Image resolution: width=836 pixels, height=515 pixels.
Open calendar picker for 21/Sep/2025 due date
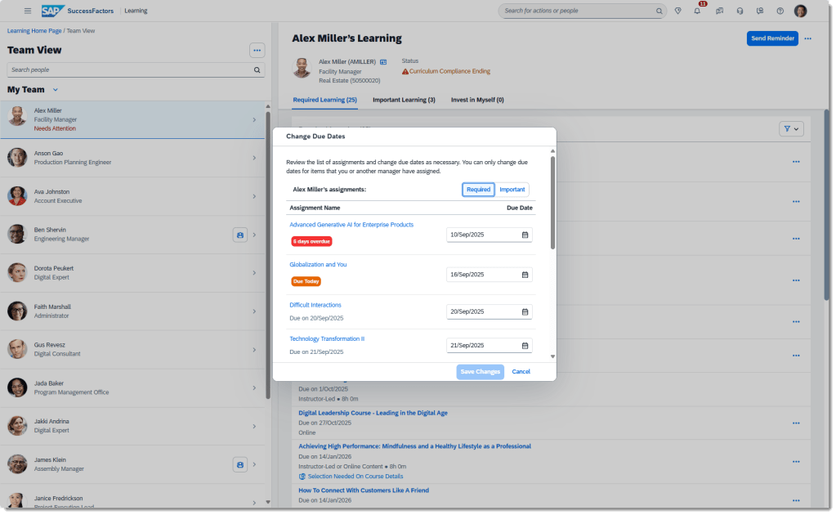[525, 346]
